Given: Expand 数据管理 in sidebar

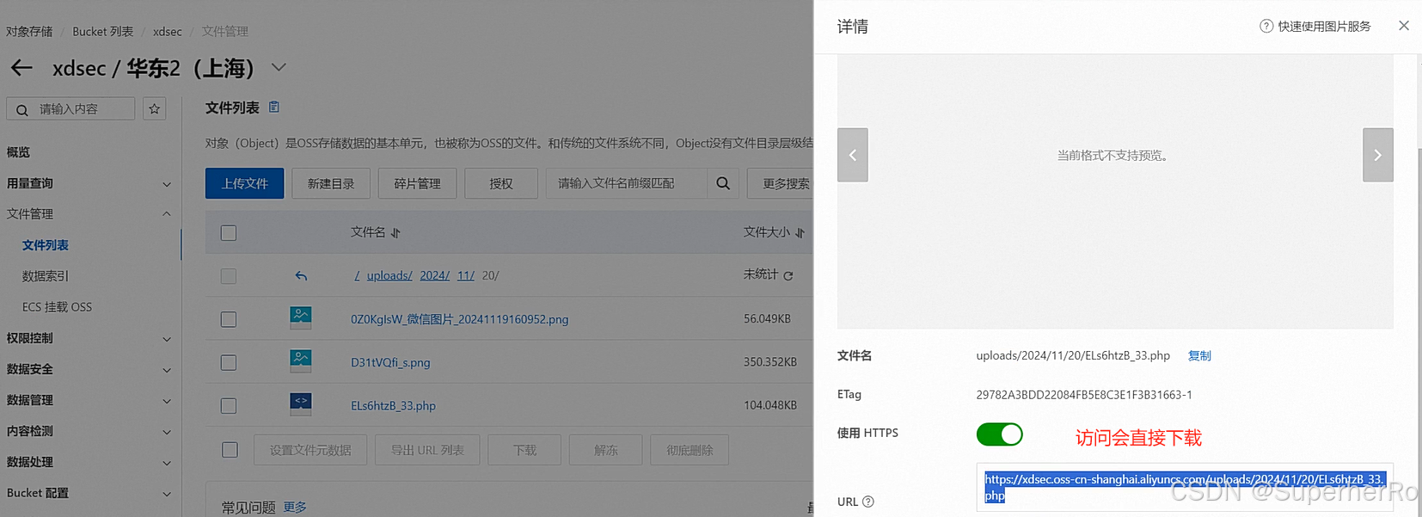Looking at the screenshot, I should 167,401.
